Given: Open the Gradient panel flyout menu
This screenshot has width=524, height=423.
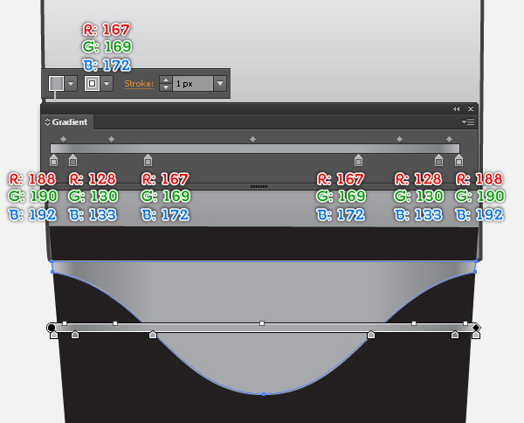Looking at the screenshot, I should click(x=468, y=122).
